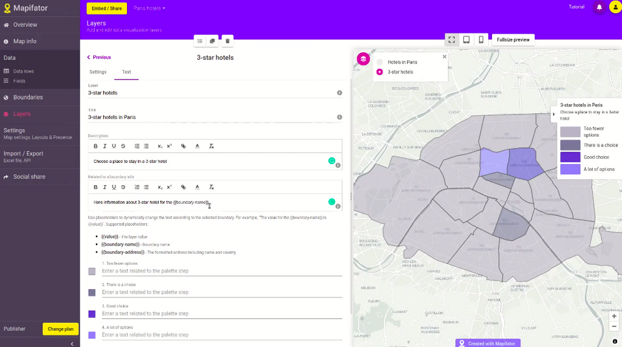Choose text color in Description editor
This screenshot has height=347, width=622.
(197, 146)
